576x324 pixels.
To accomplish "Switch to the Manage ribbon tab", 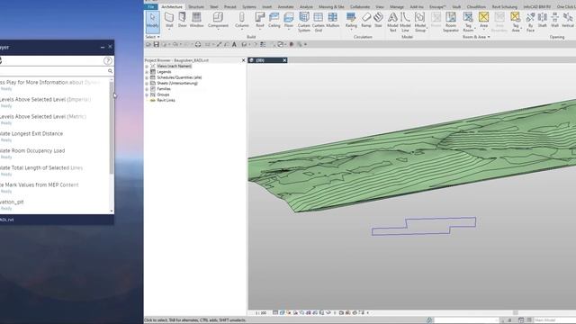I will (397, 6).
